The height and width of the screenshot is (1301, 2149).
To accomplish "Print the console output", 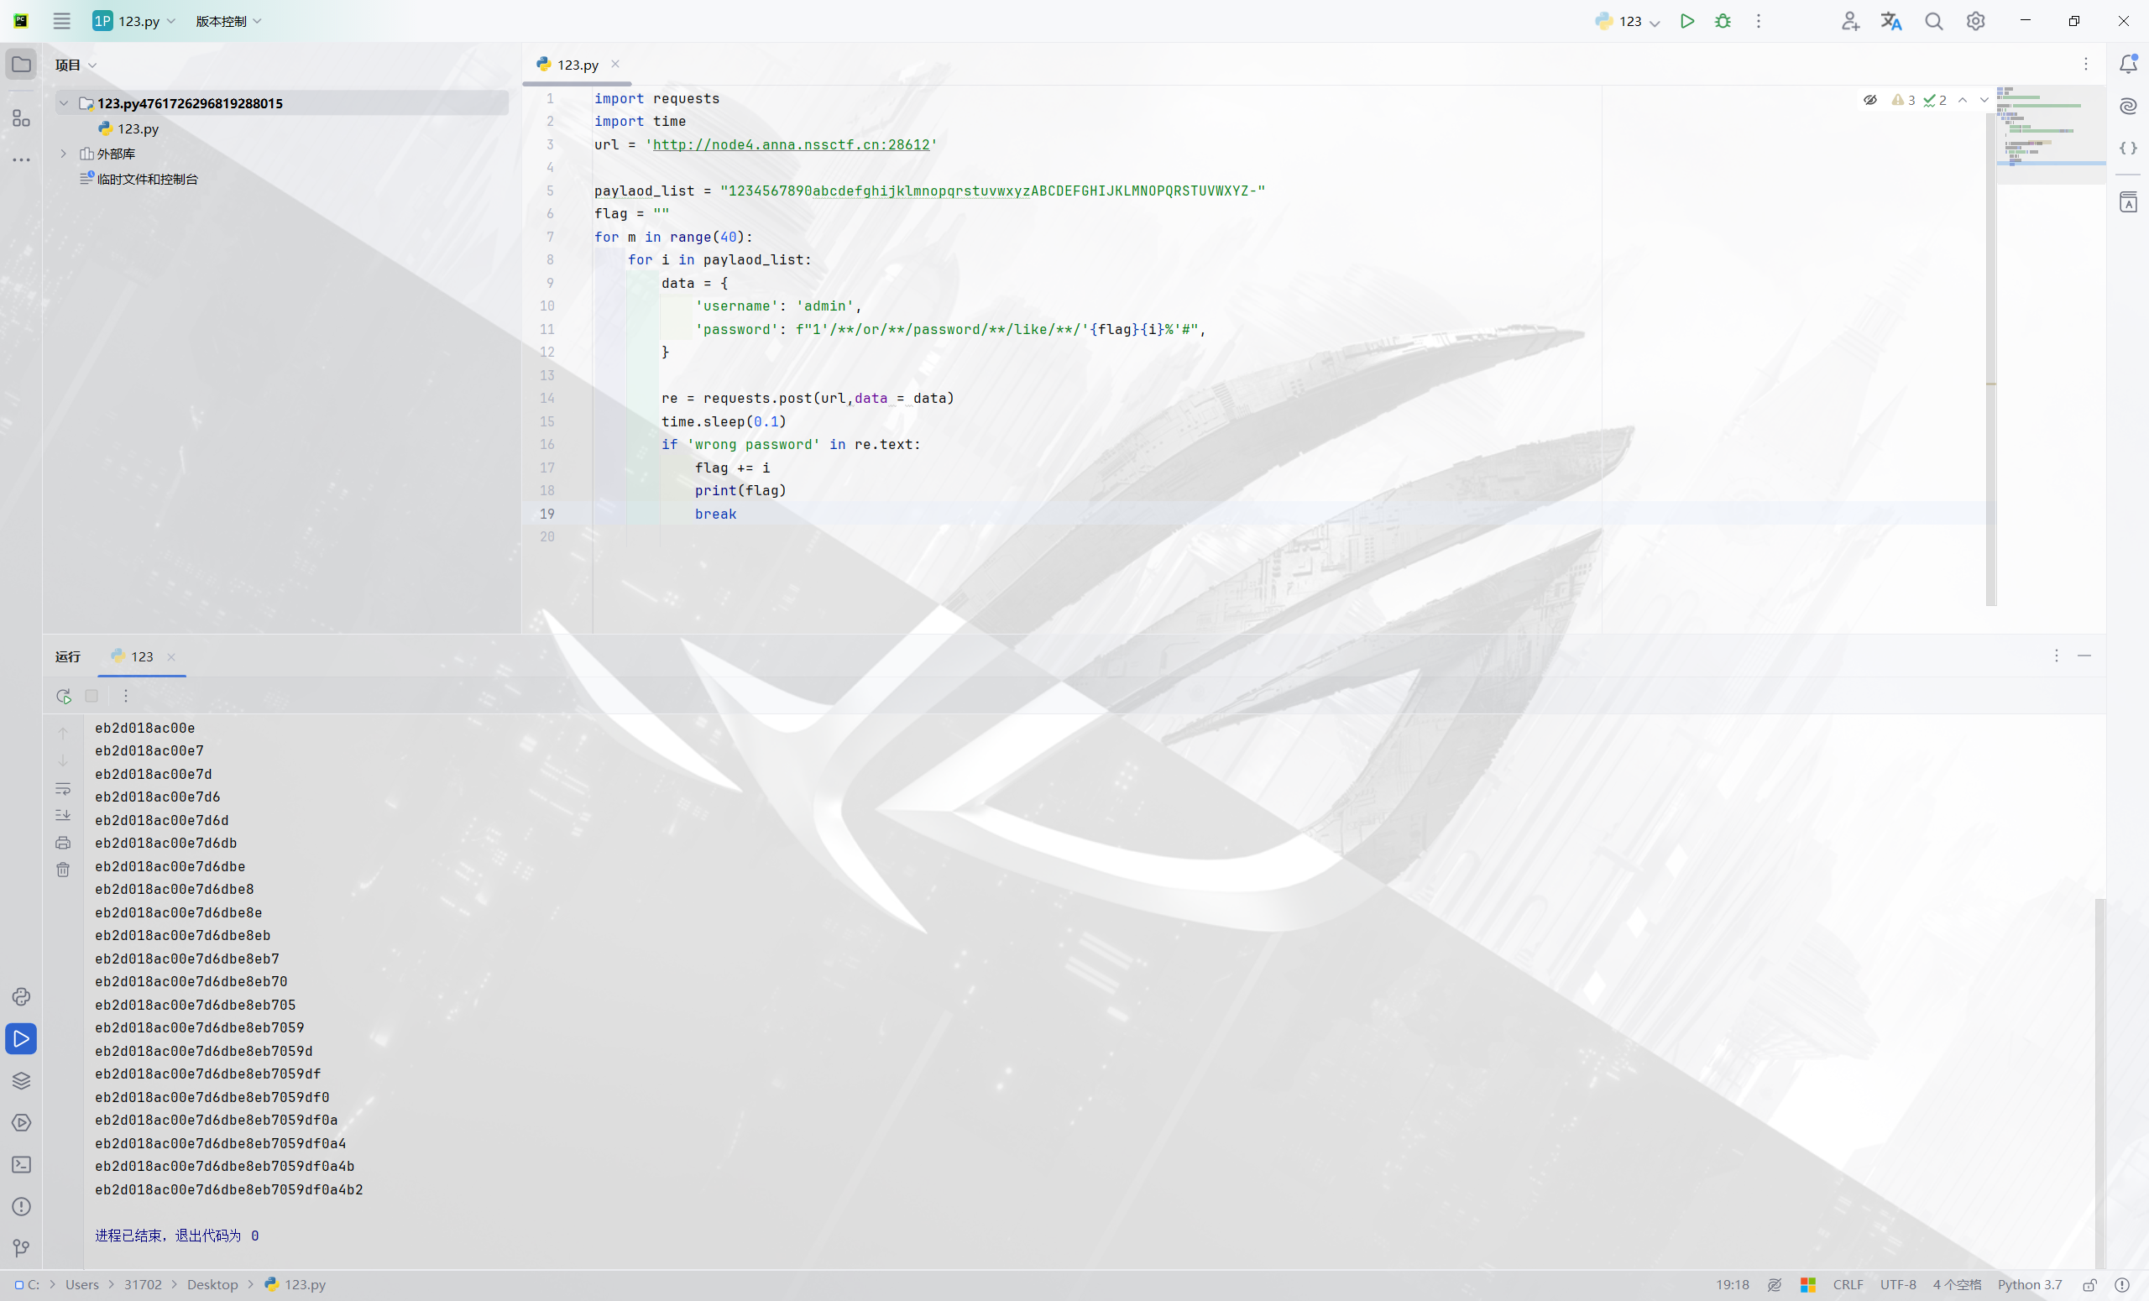I will coord(63,843).
